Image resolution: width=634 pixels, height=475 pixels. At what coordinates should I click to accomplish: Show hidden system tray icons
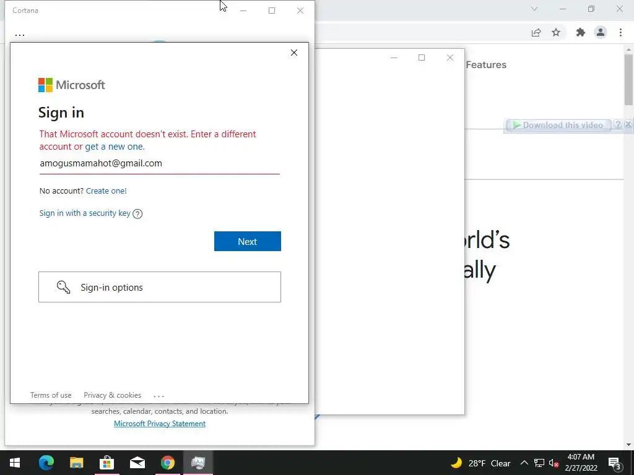524,463
